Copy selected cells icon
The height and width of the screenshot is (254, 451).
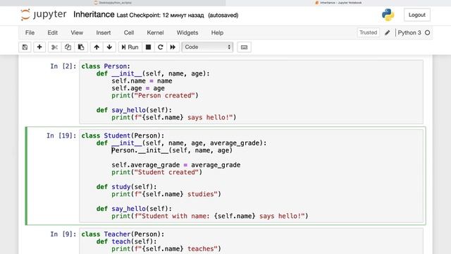coord(68,47)
